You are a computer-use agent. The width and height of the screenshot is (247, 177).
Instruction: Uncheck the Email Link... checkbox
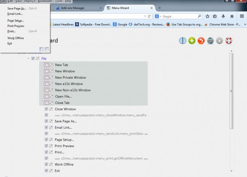tap(46, 127)
